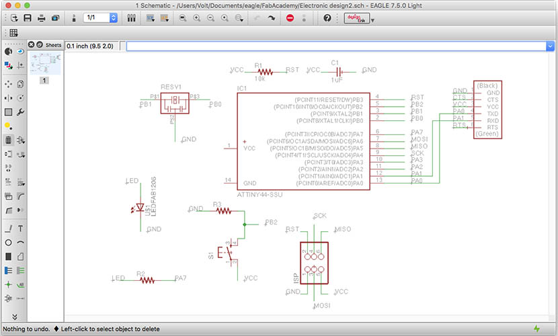Select the Mark tool
This screenshot has height=336, width=558.
[x=20, y=65]
